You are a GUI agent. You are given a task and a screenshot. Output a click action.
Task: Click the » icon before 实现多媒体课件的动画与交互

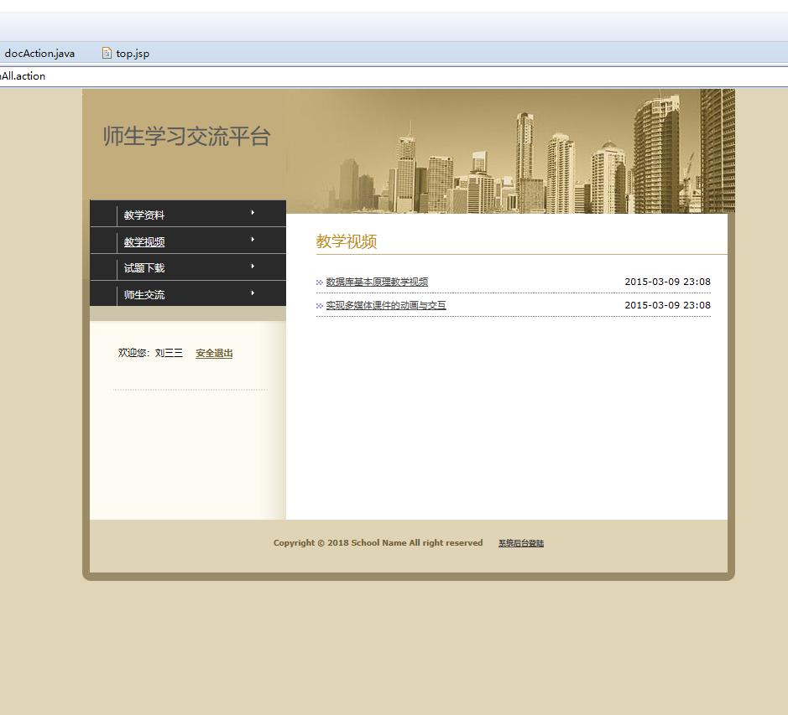click(319, 305)
